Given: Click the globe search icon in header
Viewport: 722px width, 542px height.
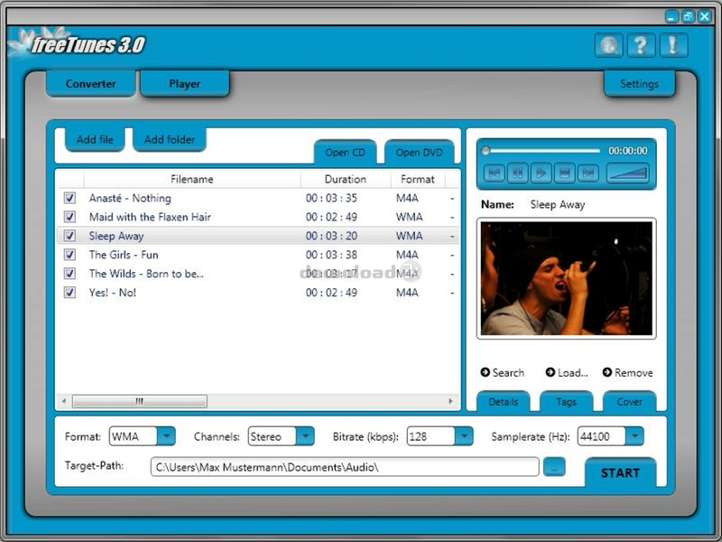Looking at the screenshot, I should [609, 44].
